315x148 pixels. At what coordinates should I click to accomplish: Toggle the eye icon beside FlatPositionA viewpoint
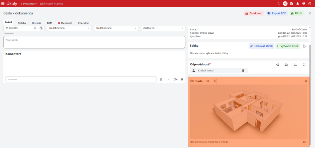pyautogui.click(x=304, y=142)
